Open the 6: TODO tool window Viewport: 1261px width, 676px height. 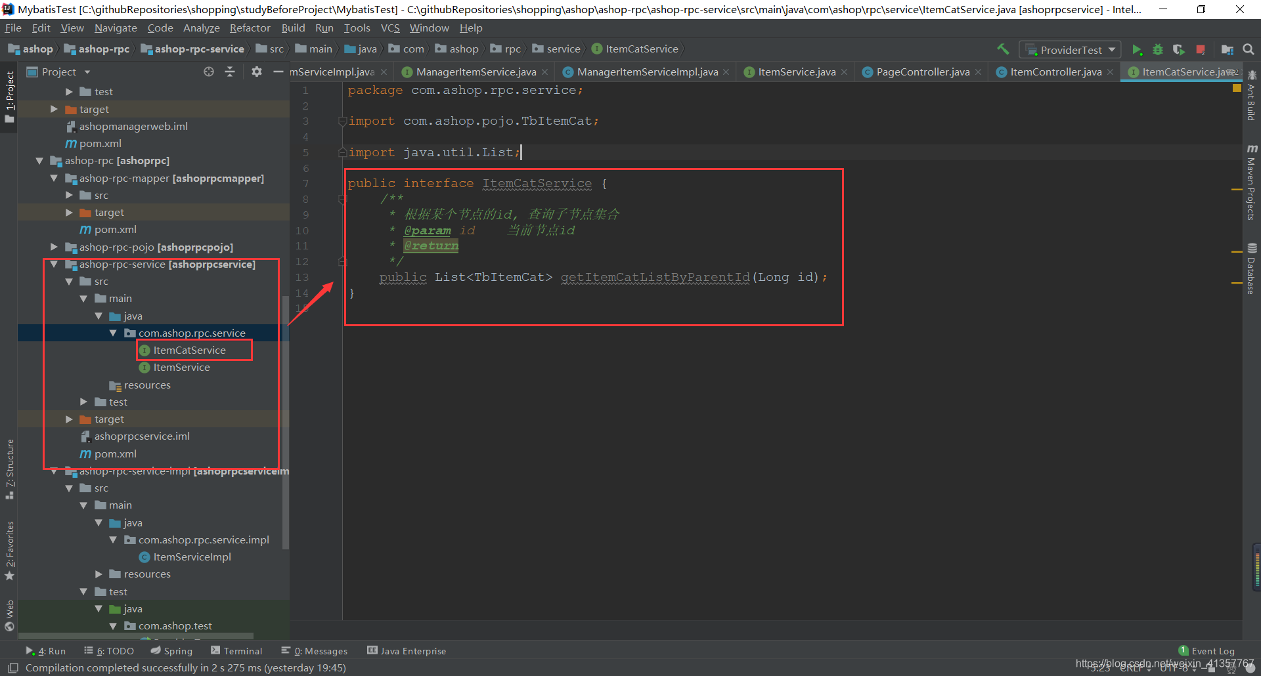(x=109, y=651)
